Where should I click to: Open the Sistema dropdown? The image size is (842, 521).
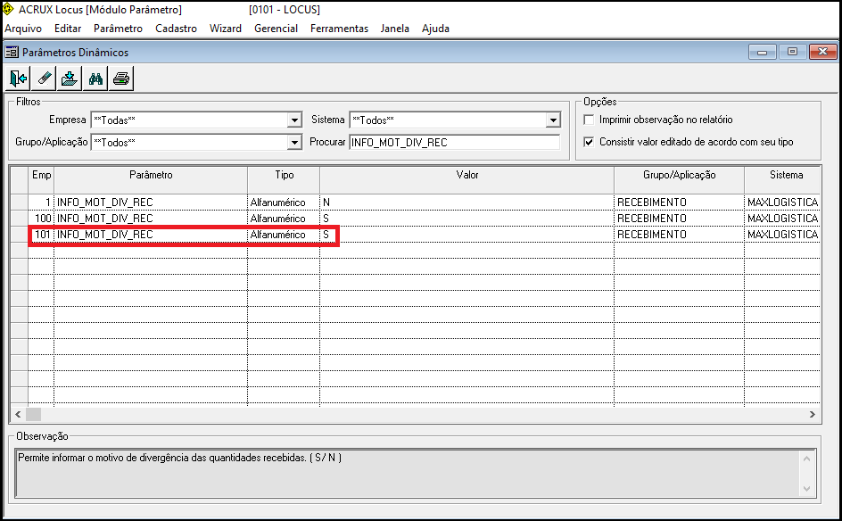[553, 120]
